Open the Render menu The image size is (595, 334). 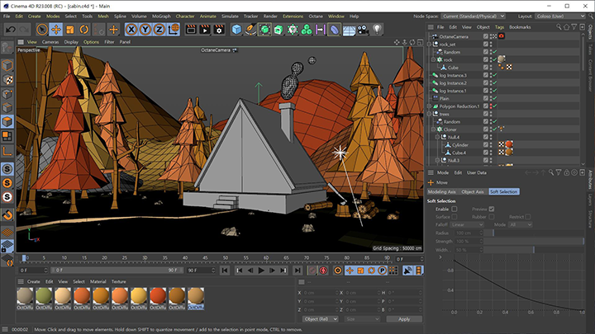[270, 16]
